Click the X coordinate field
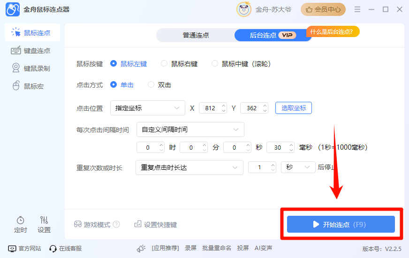 coord(210,108)
